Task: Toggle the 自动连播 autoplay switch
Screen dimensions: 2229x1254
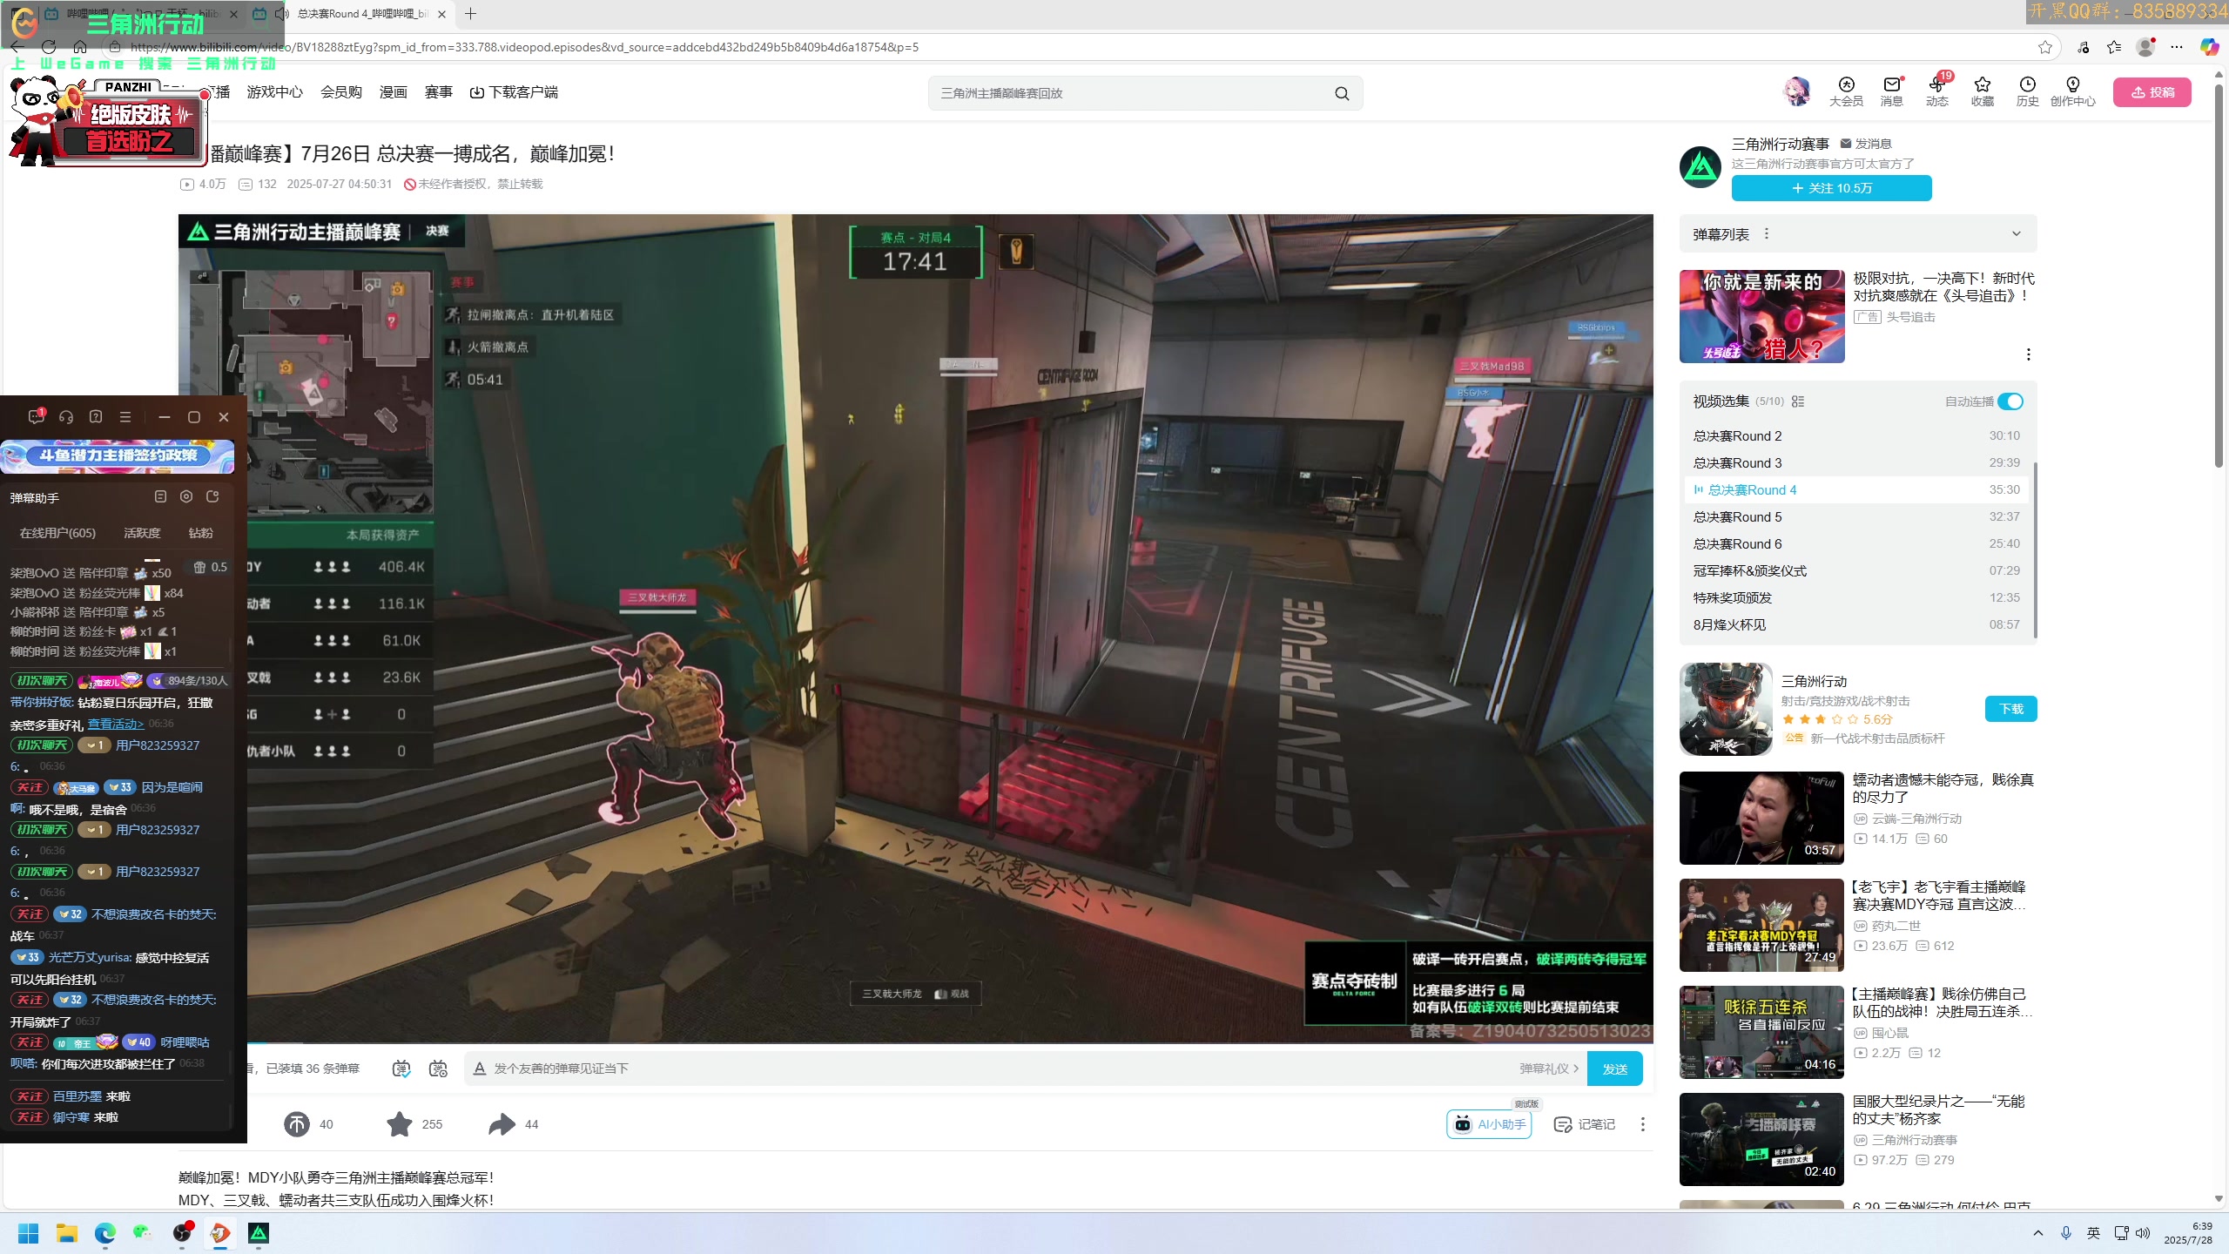Action: point(2010,401)
